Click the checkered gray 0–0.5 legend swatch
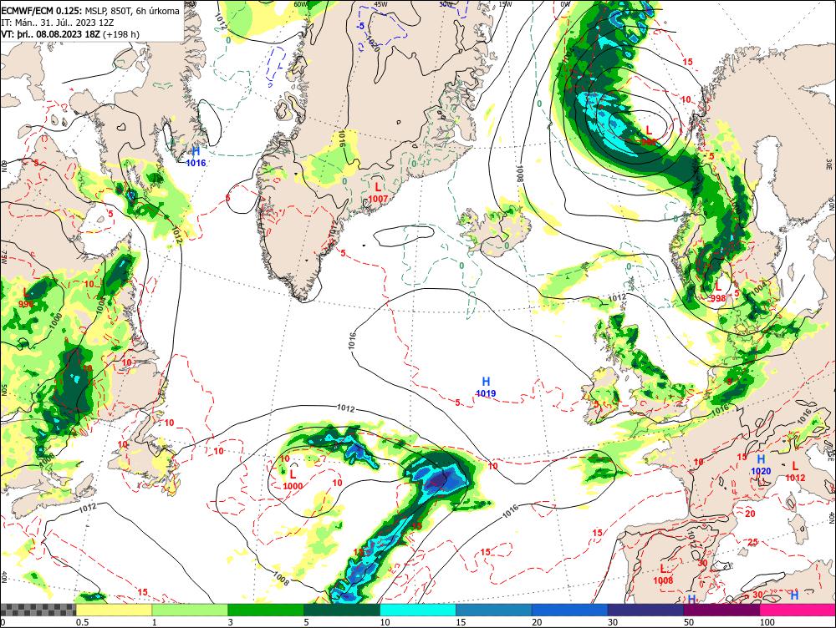Viewport: 836px width, 628px height. pos(38,610)
